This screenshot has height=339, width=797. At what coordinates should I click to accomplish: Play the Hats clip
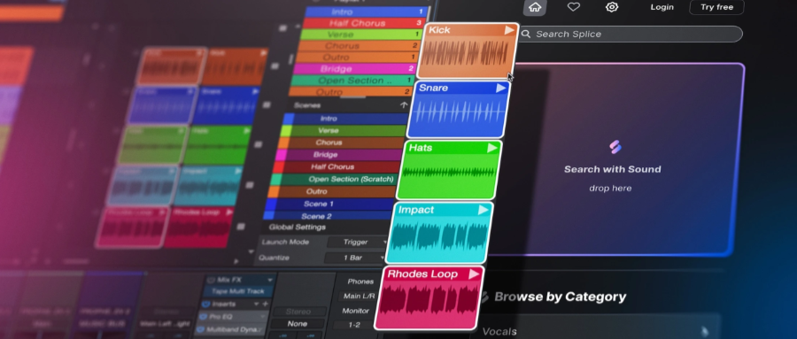pyautogui.click(x=492, y=148)
